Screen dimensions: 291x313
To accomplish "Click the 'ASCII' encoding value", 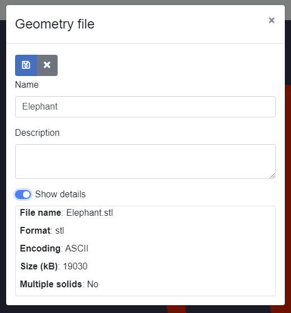I will tap(77, 249).
